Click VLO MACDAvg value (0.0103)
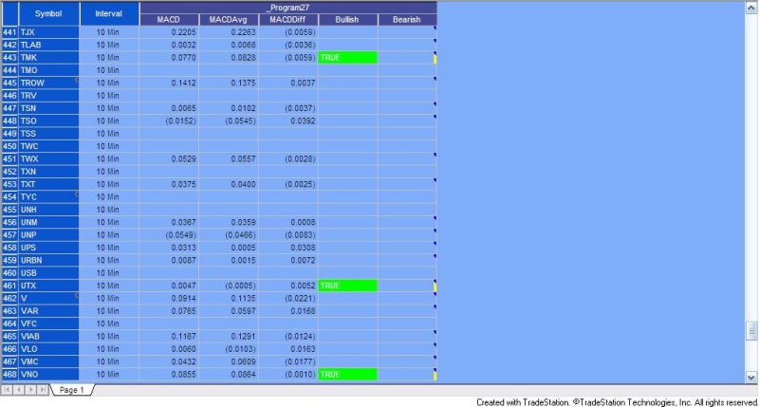Viewport: 759px width, 407px height. point(240,349)
